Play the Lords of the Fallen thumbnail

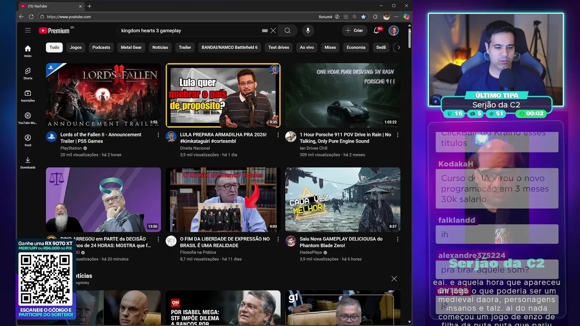[103, 96]
